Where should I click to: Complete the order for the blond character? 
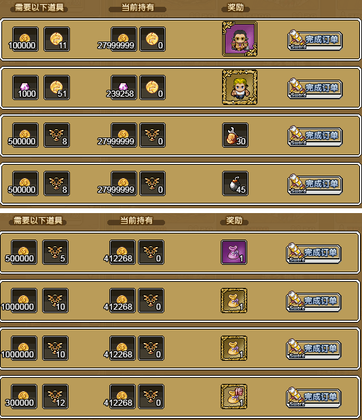314,88
